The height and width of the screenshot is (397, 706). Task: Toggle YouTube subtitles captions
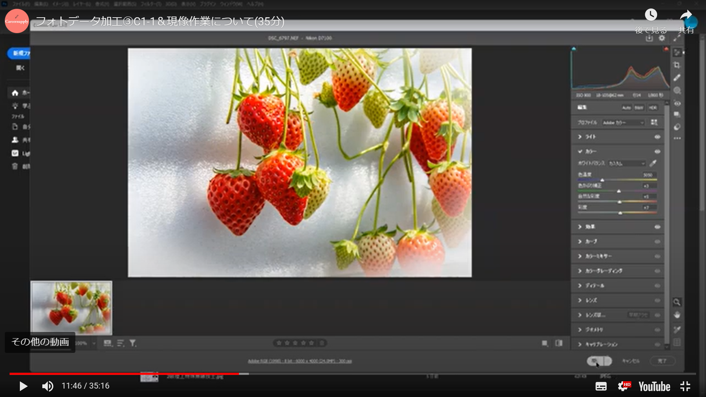(x=601, y=386)
